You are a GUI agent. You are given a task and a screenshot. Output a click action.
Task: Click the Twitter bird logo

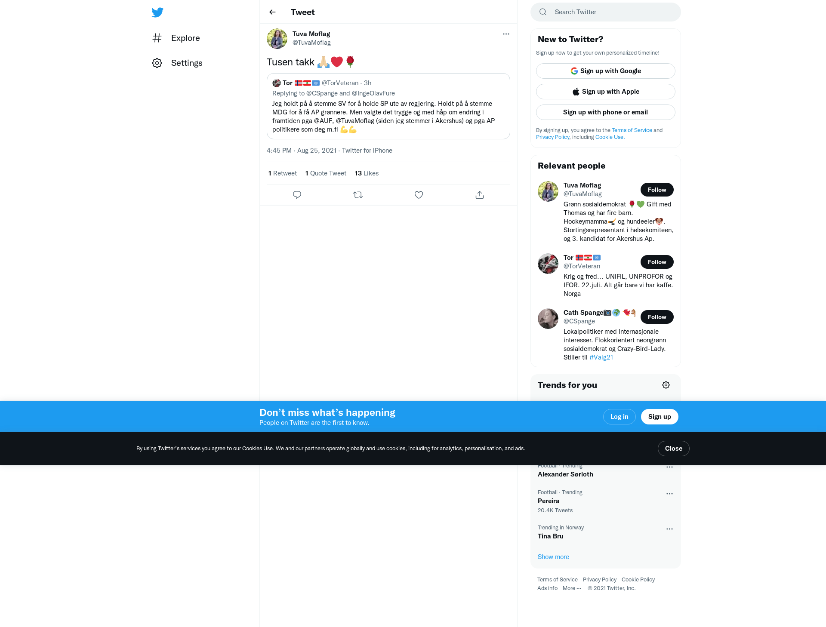(157, 12)
